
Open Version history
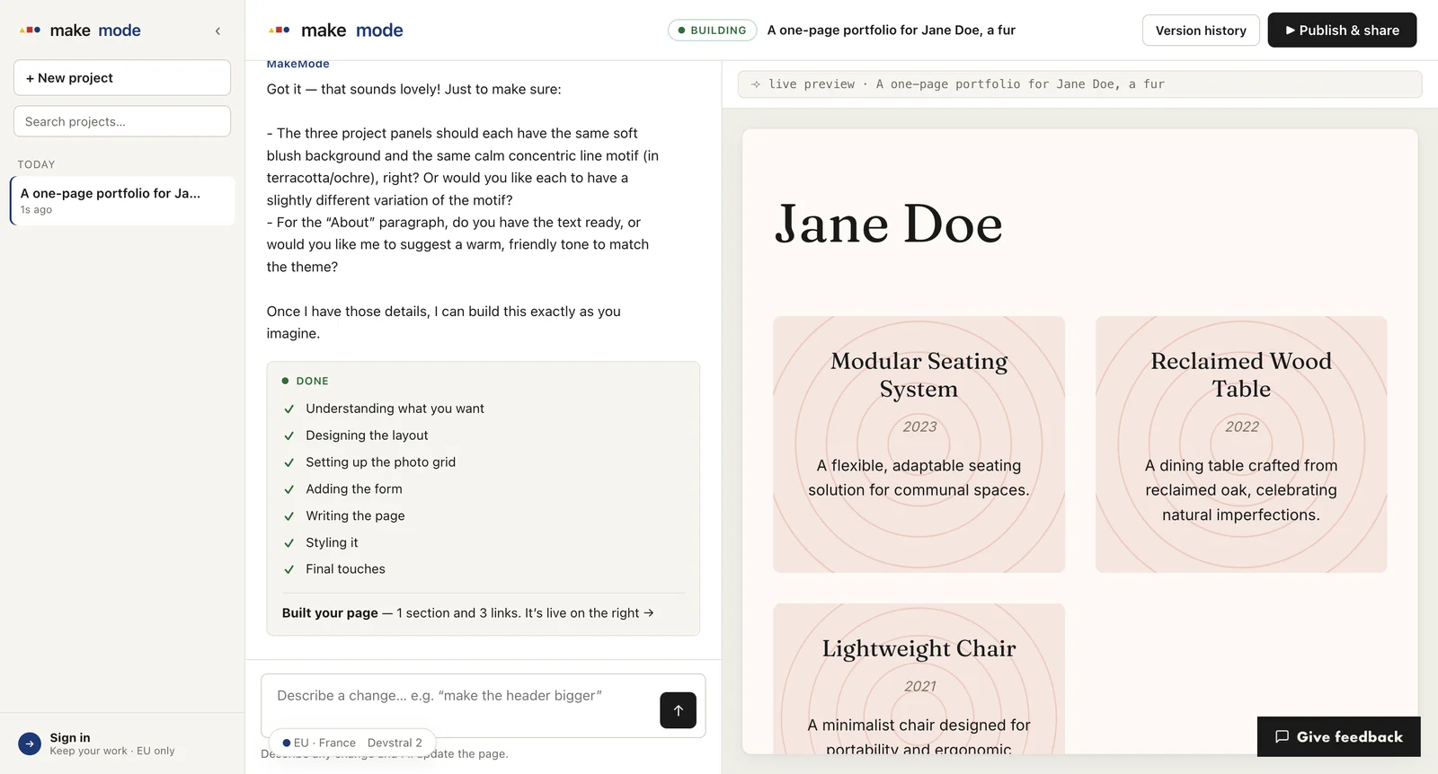click(x=1201, y=31)
